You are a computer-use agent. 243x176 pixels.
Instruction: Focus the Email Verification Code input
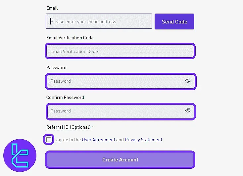pos(120,51)
